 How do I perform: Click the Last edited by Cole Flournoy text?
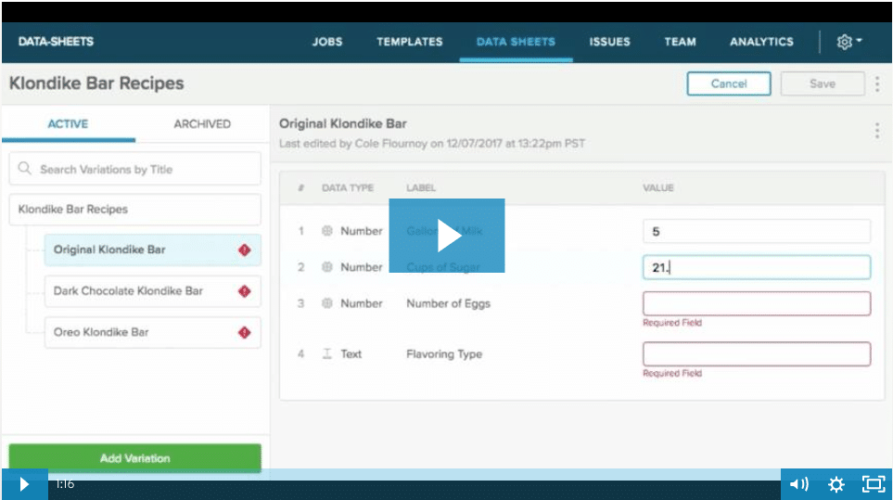tap(432, 144)
